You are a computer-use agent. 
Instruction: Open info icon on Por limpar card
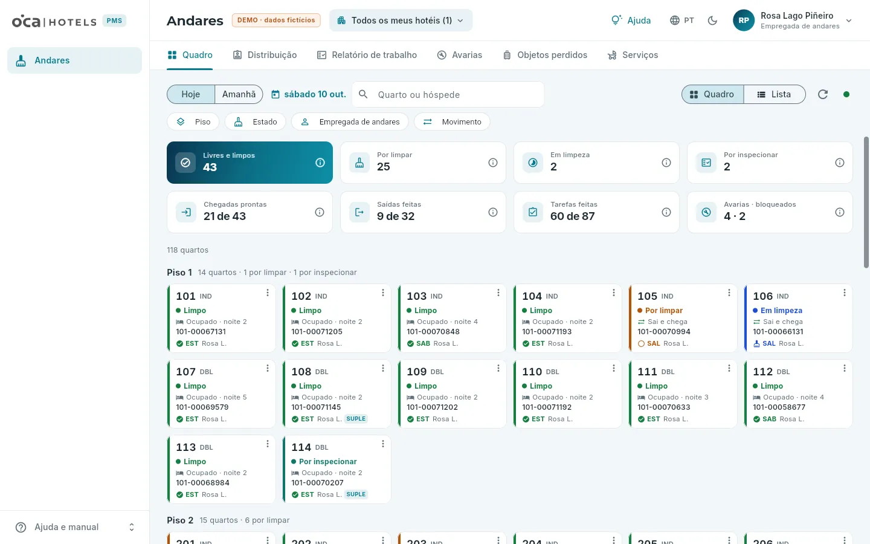(493, 163)
